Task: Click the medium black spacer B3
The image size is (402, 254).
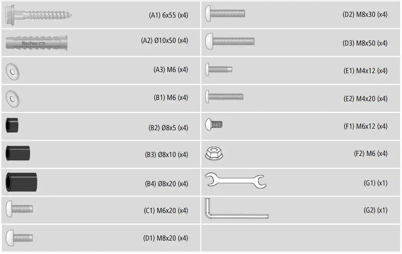Action: 18,153
